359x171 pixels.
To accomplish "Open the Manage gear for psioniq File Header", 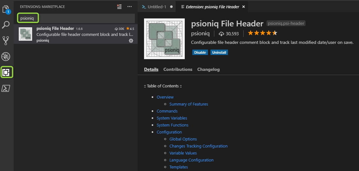I will [x=131, y=41].
